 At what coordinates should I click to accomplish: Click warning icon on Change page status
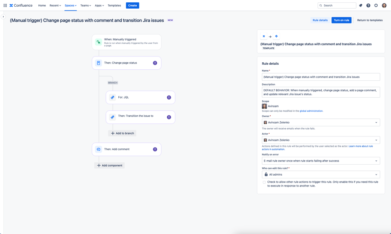[x=155, y=63]
